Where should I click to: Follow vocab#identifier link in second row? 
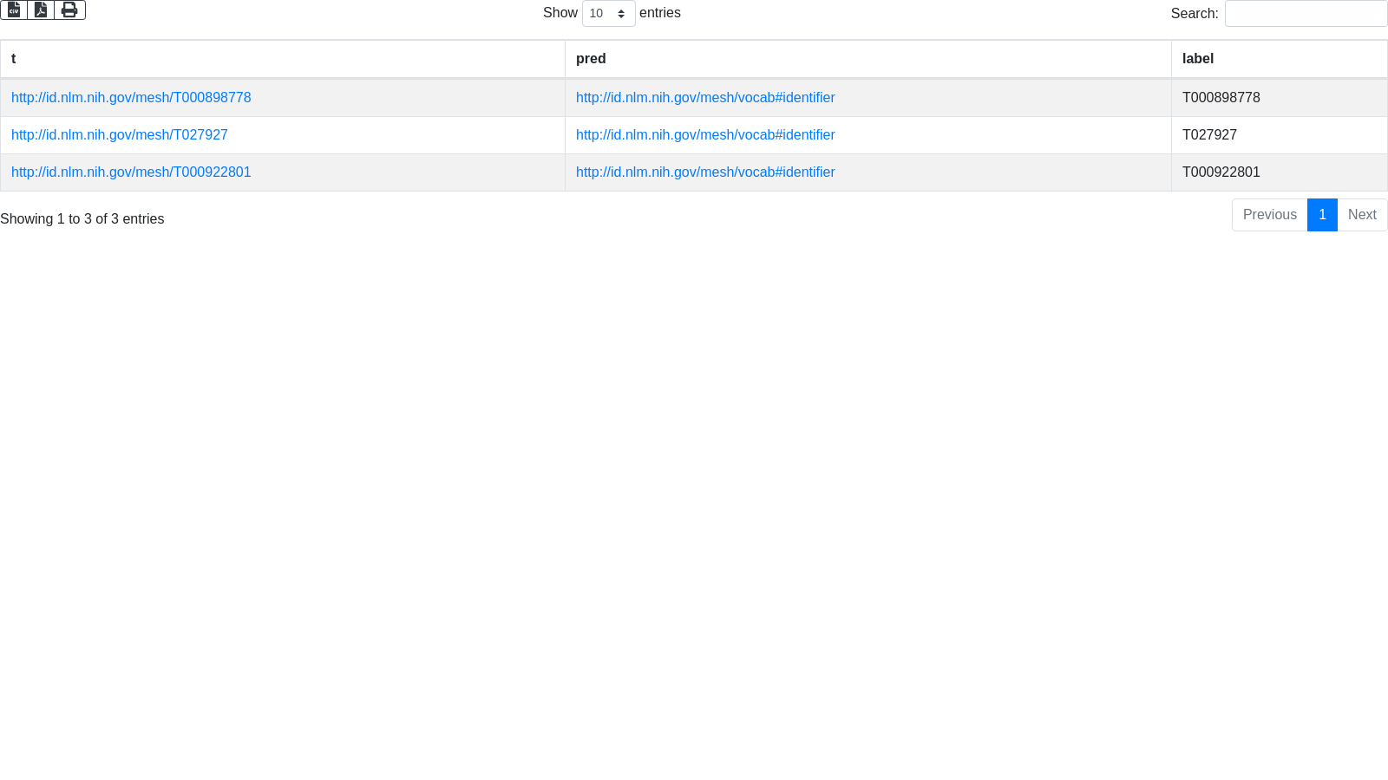[705, 135]
